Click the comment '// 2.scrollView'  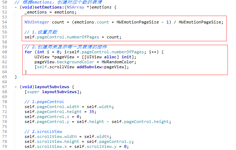click(x=43, y=132)
